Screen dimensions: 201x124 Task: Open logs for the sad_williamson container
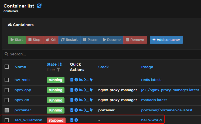(72, 120)
